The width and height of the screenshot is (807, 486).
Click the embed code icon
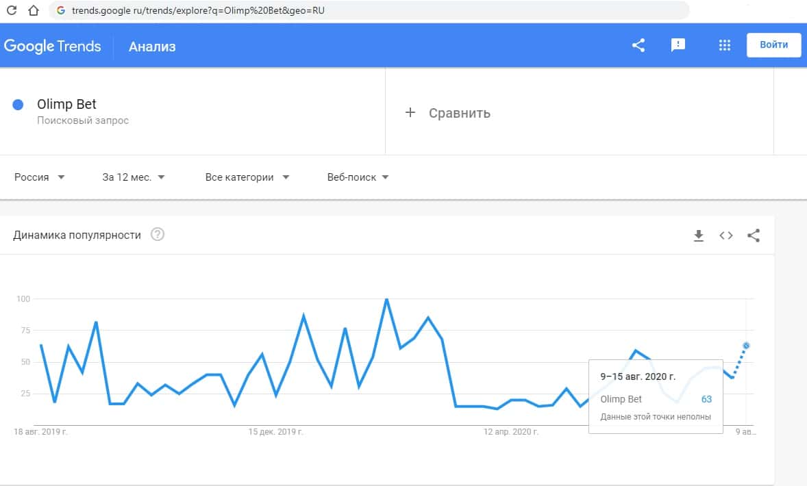pos(726,235)
